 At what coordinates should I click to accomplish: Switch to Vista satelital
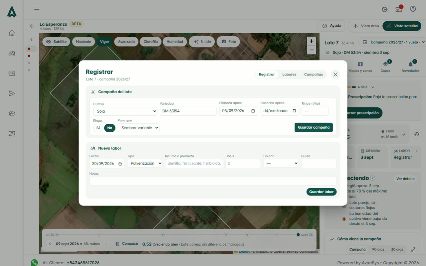pos(402,26)
